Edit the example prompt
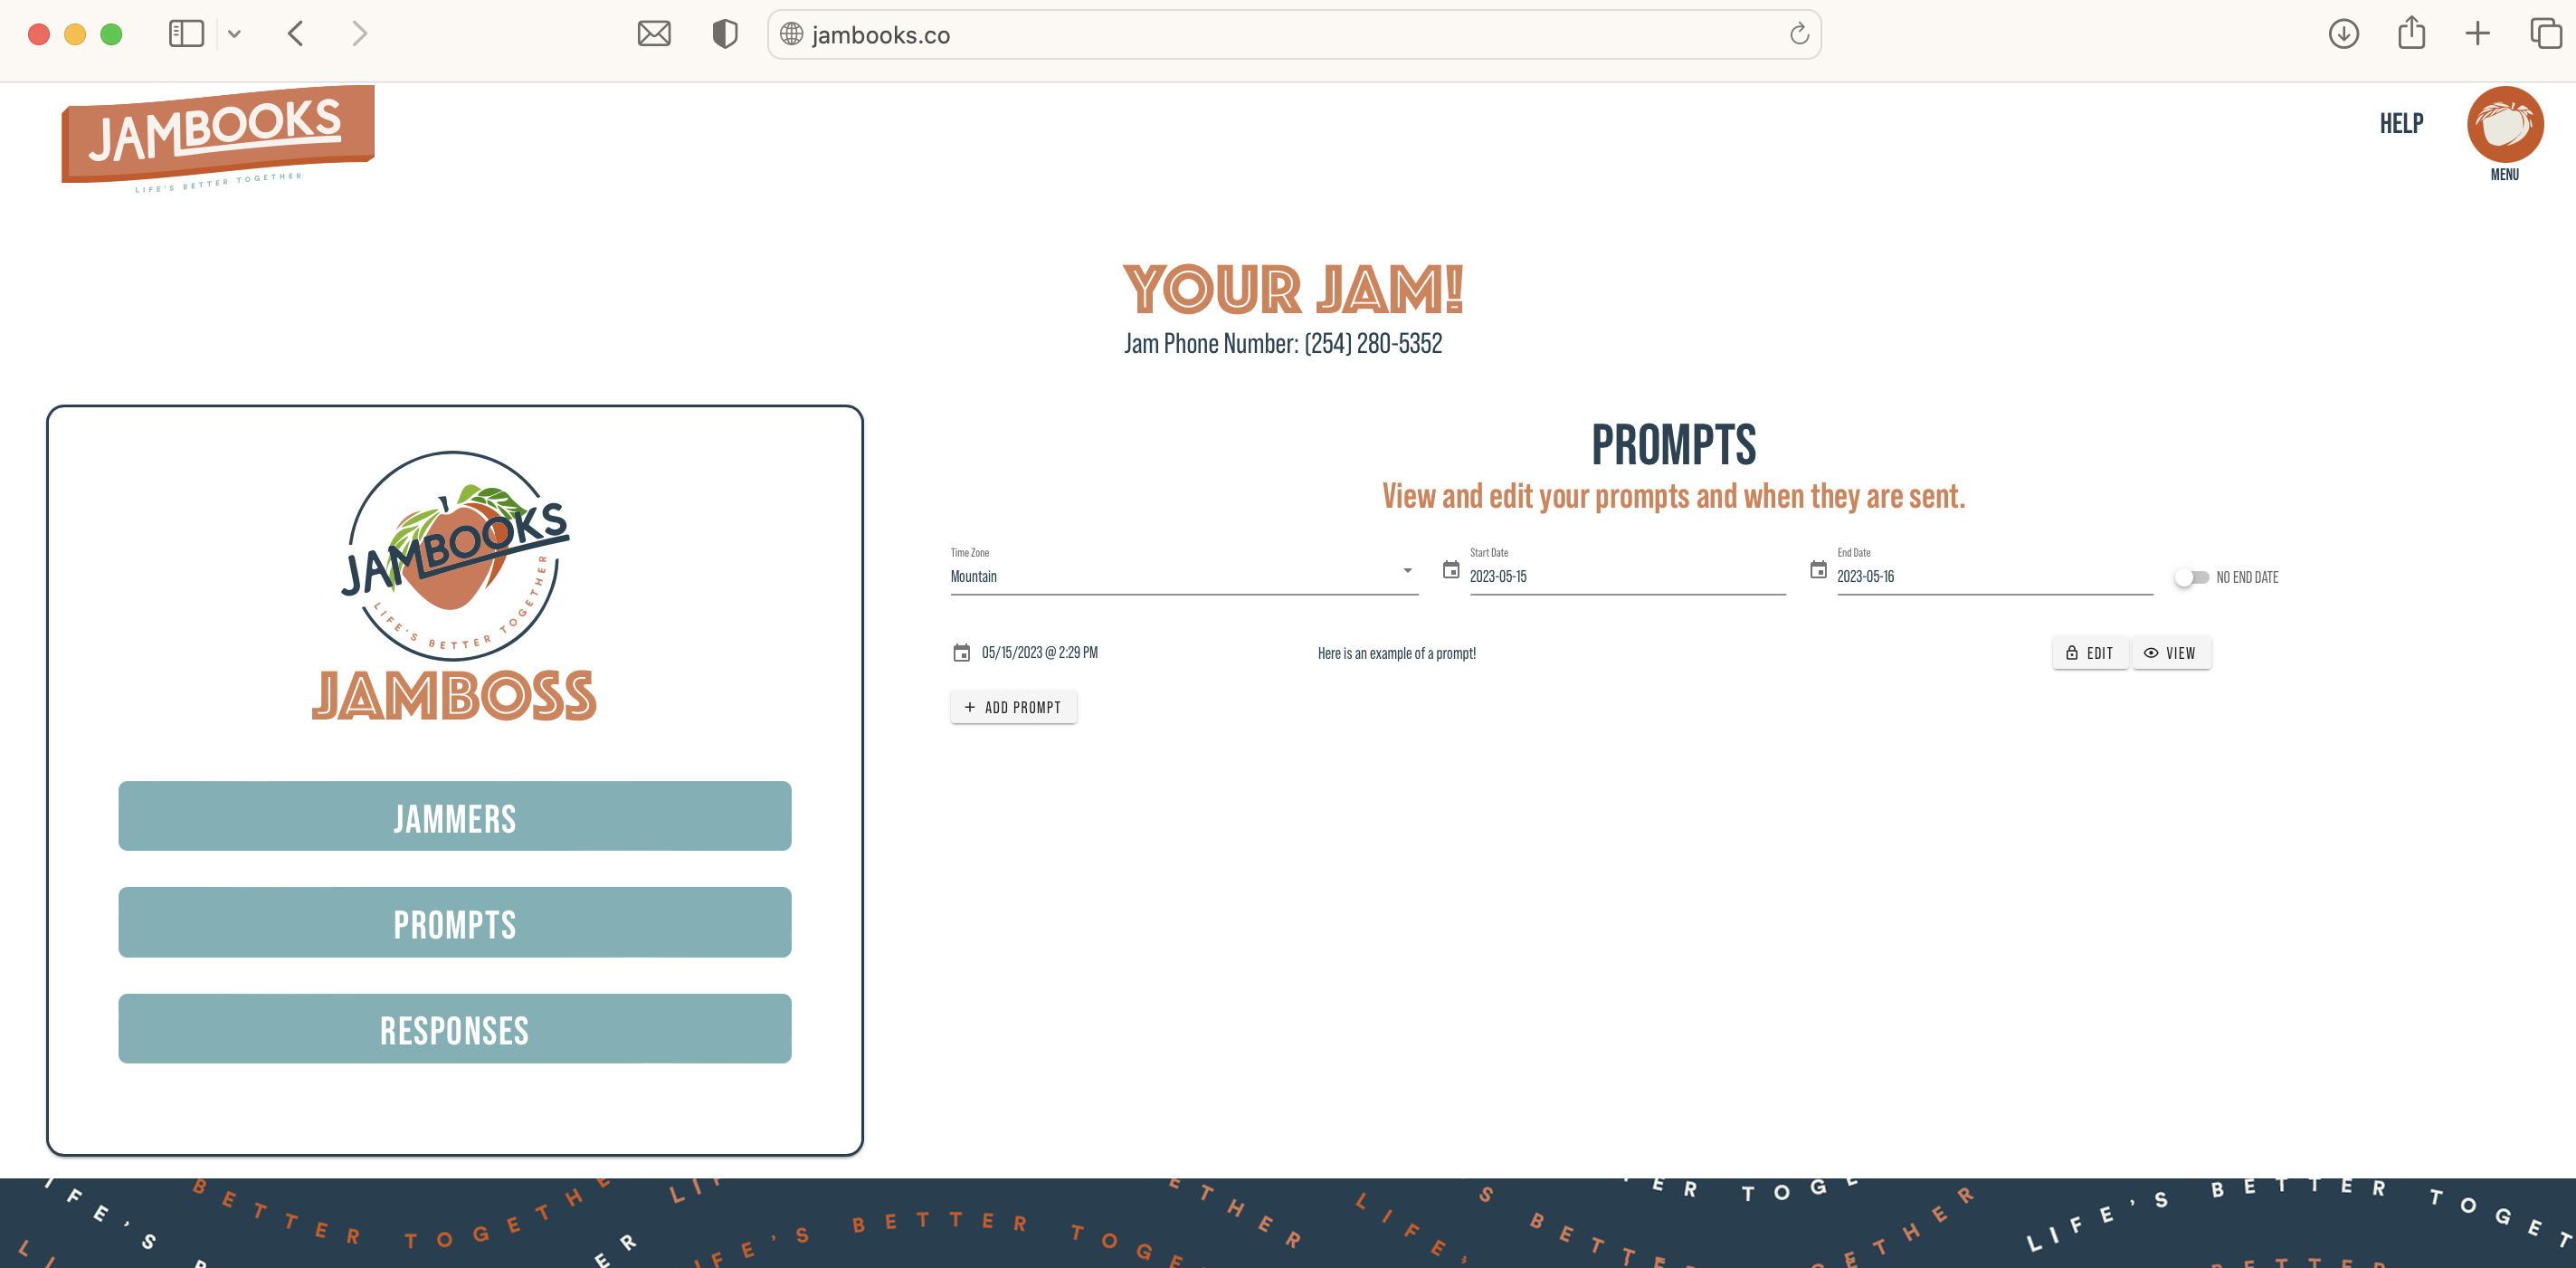 (2089, 653)
